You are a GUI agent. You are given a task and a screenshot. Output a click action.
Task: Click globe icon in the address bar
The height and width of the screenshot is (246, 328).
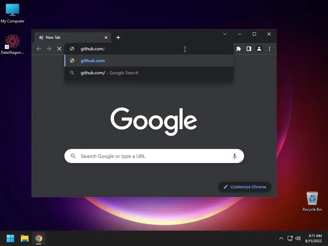point(72,49)
